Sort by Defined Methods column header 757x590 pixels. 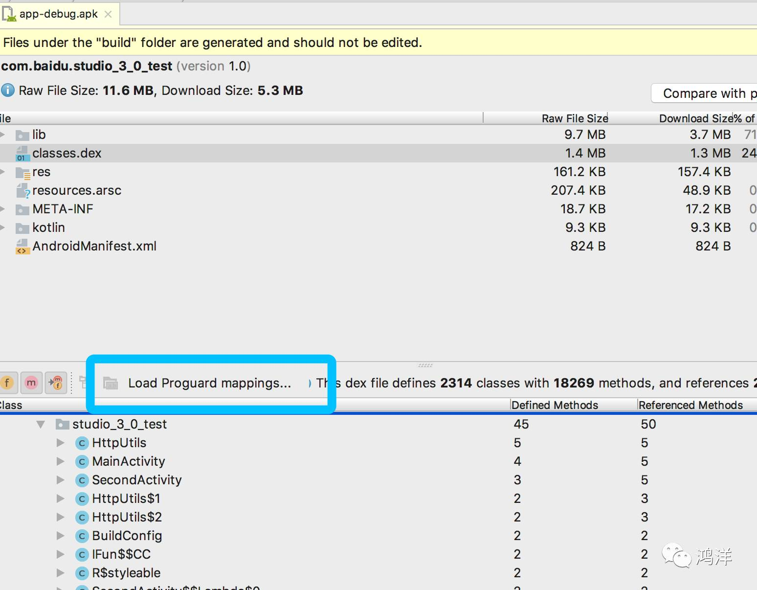click(555, 405)
